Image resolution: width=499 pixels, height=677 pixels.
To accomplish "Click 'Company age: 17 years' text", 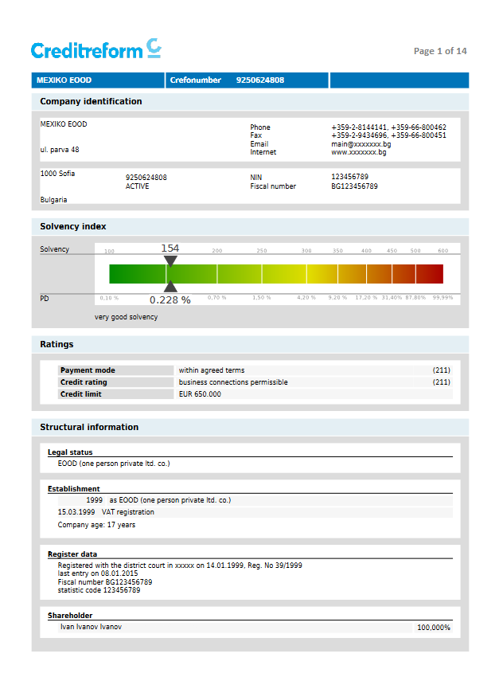I will 96,525.
